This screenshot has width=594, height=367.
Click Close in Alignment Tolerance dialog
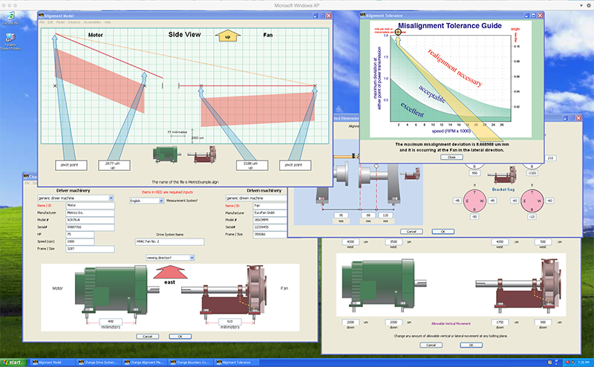point(450,157)
